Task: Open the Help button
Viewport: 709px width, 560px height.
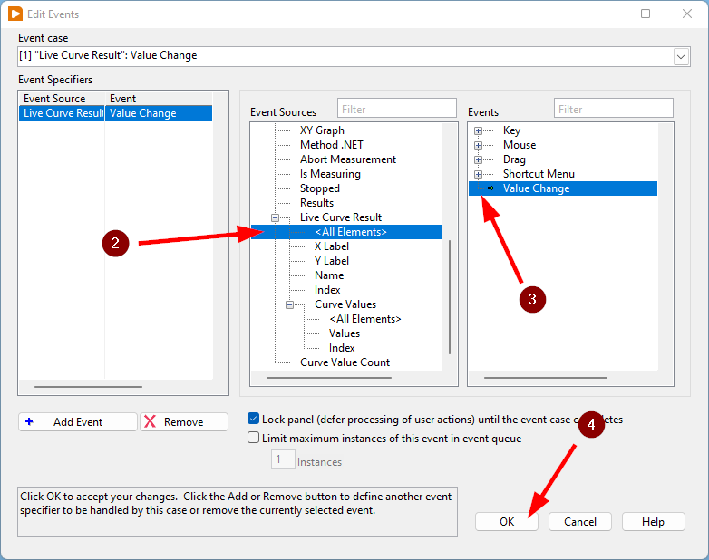Action: pos(653,522)
